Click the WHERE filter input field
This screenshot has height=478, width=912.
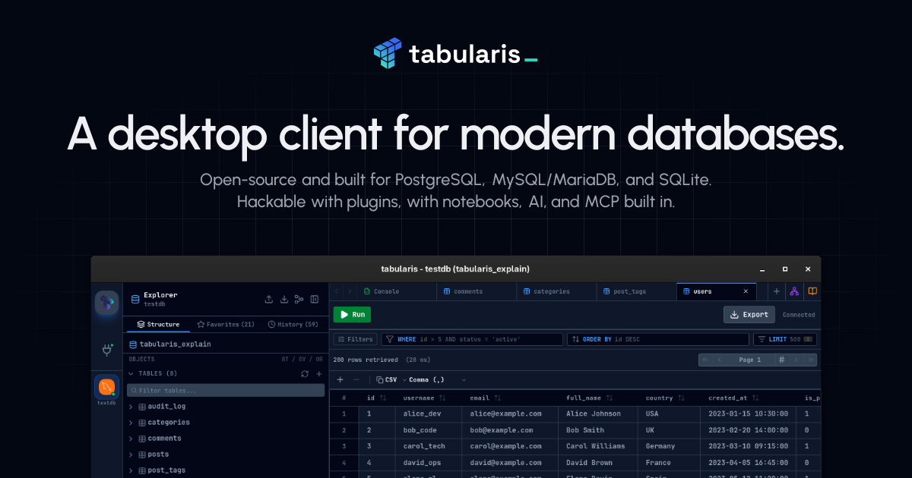click(472, 339)
